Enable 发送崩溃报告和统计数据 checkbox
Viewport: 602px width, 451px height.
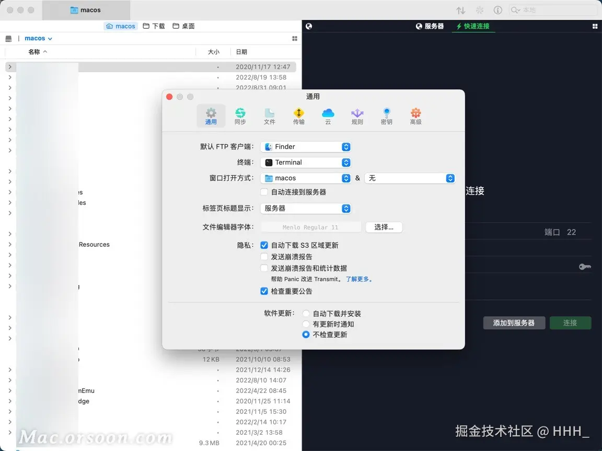click(264, 268)
